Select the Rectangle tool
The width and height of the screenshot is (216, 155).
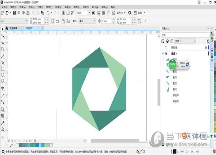tap(3, 69)
